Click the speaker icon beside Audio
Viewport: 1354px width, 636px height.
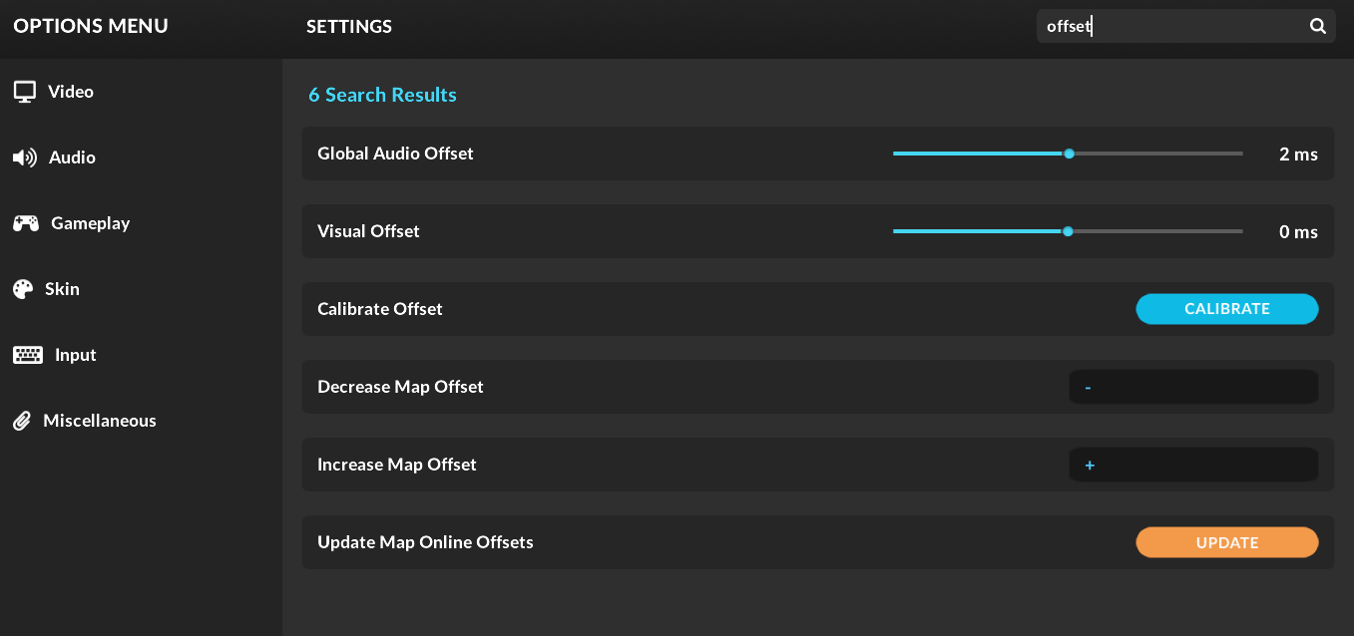pyautogui.click(x=24, y=158)
